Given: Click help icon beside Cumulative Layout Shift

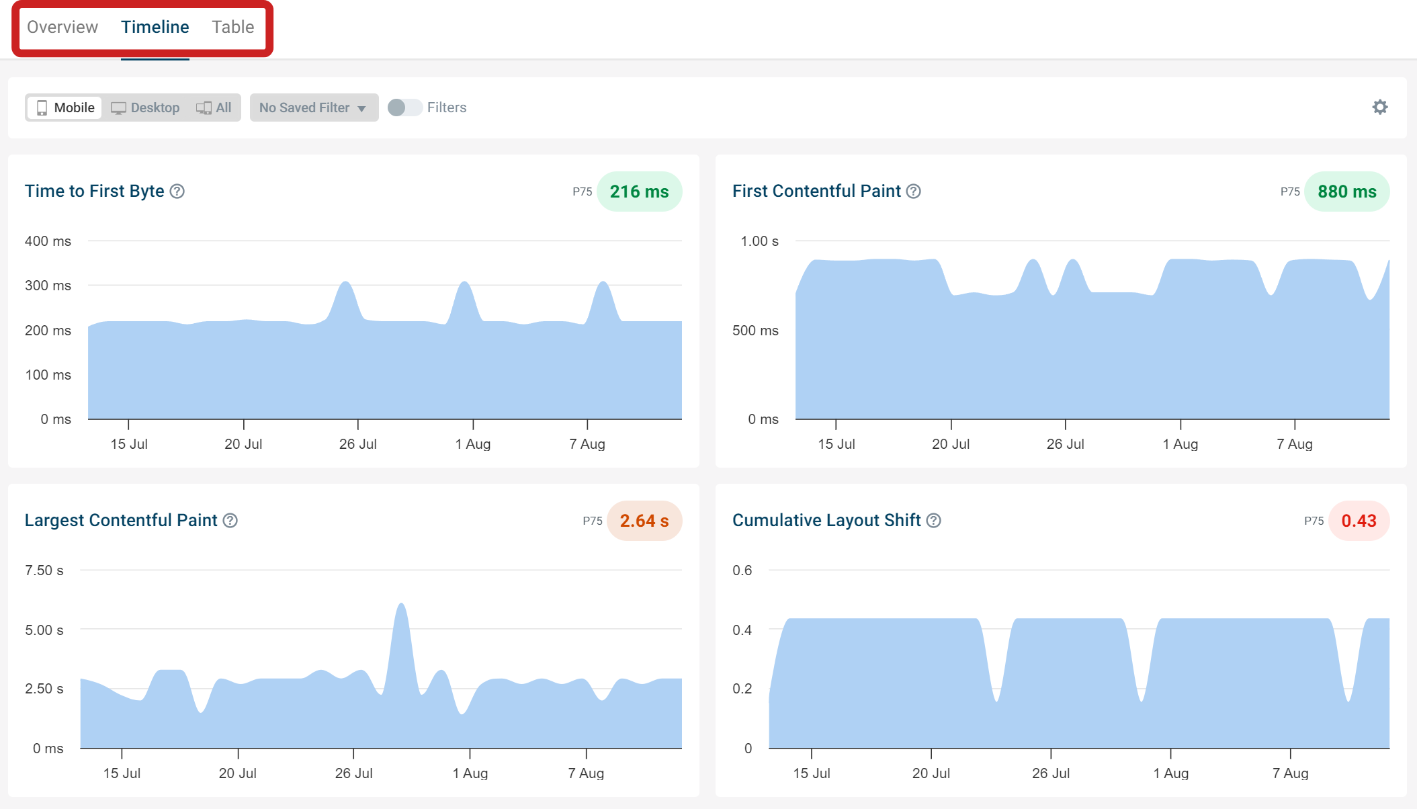Looking at the screenshot, I should [x=934, y=521].
